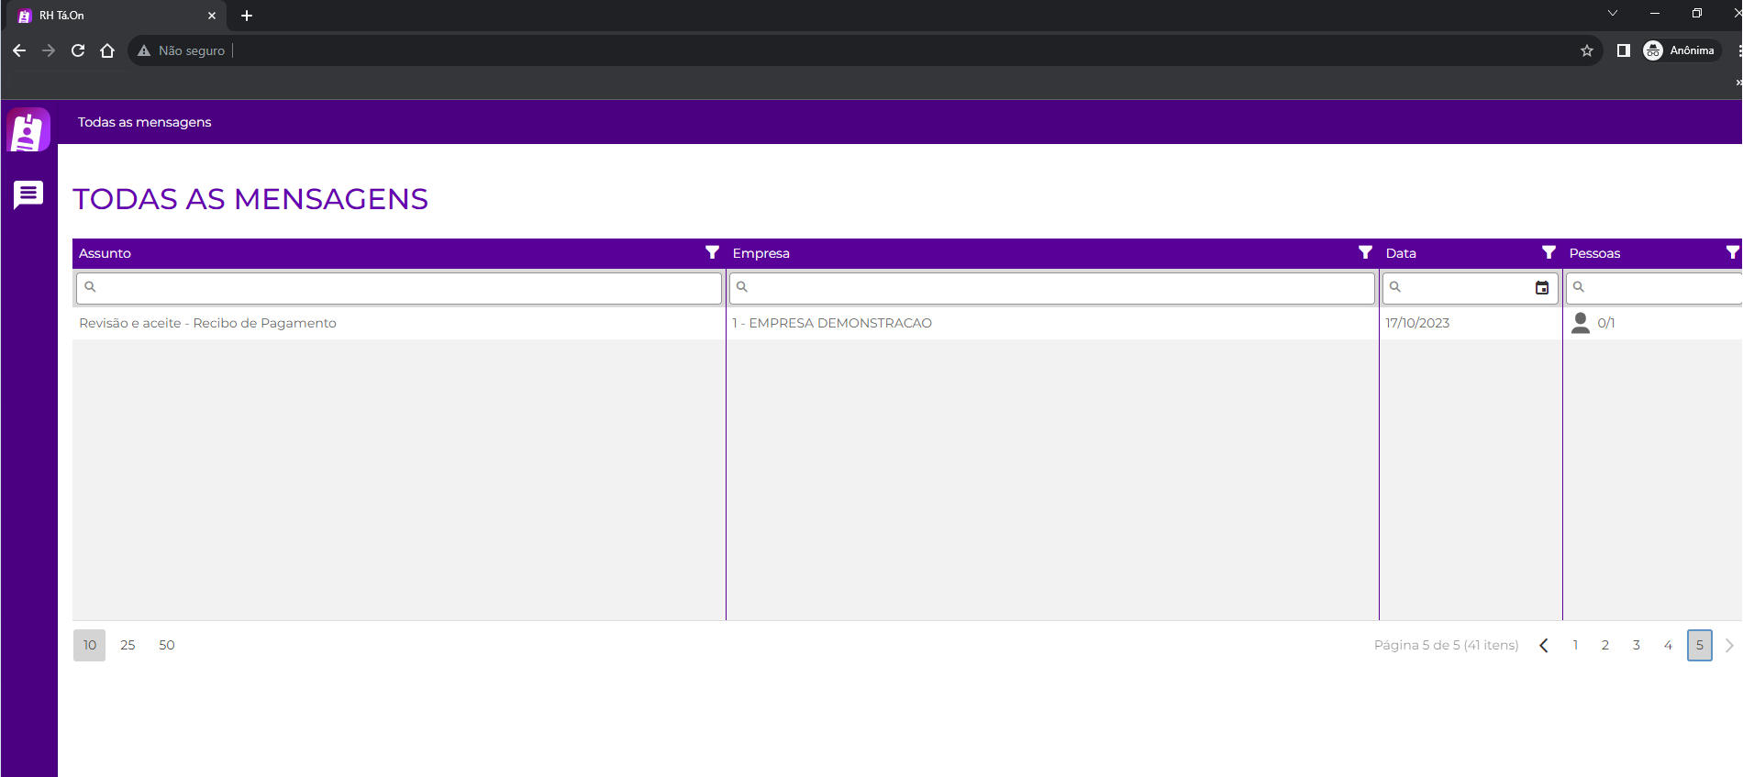
Task: Open 'Revisão e aceite - Recibo de Pagamento'
Action: pos(207,323)
